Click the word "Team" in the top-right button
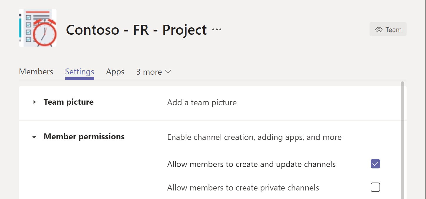 [393, 30]
